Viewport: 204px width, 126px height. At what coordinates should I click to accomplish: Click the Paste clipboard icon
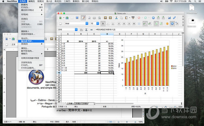[126, 18]
